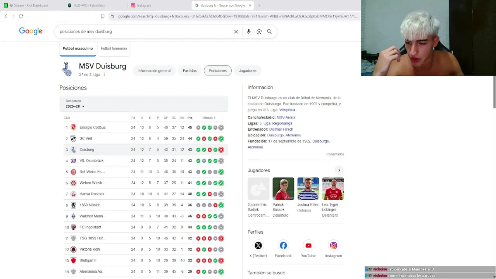
Task: Click the bookmark icon in address bar
Action: (103, 16)
